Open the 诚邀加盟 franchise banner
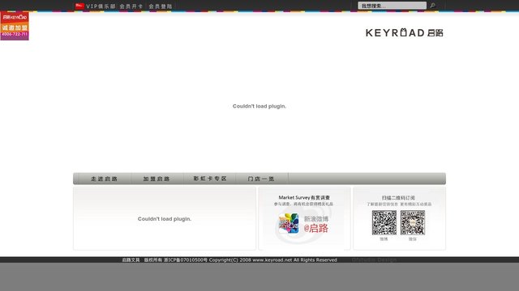The width and height of the screenshot is (519, 291). click(15, 26)
